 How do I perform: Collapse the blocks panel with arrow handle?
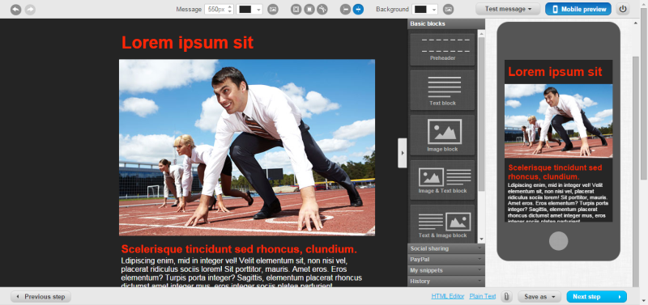click(x=403, y=153)
